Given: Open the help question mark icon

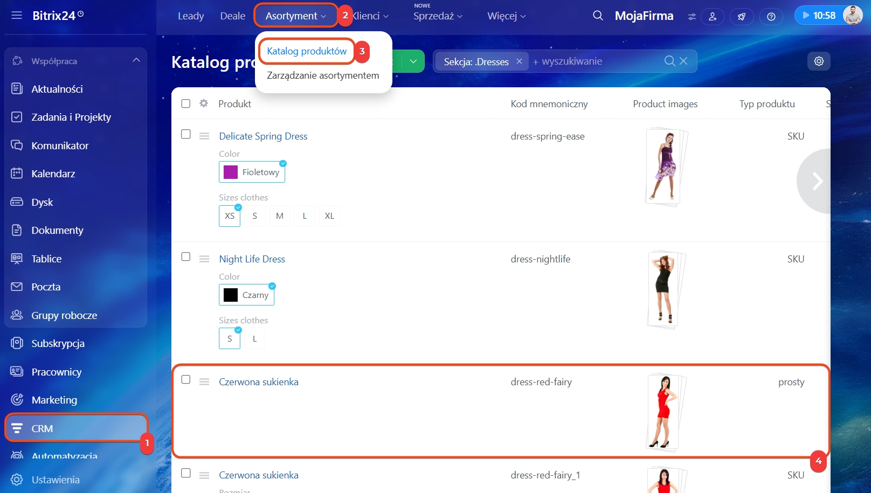Looking at the screenshot, I should (771, 17).
